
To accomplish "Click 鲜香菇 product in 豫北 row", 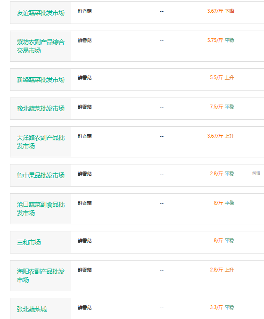I will point(85,107).
